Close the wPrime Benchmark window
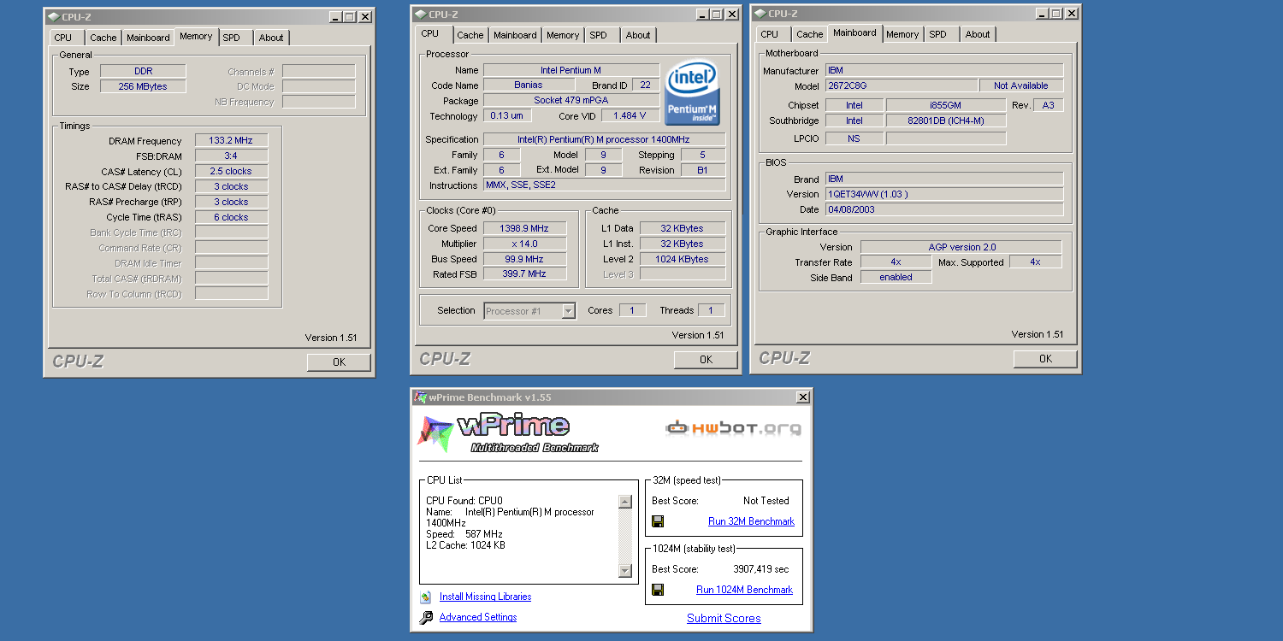 coord(802,397)
